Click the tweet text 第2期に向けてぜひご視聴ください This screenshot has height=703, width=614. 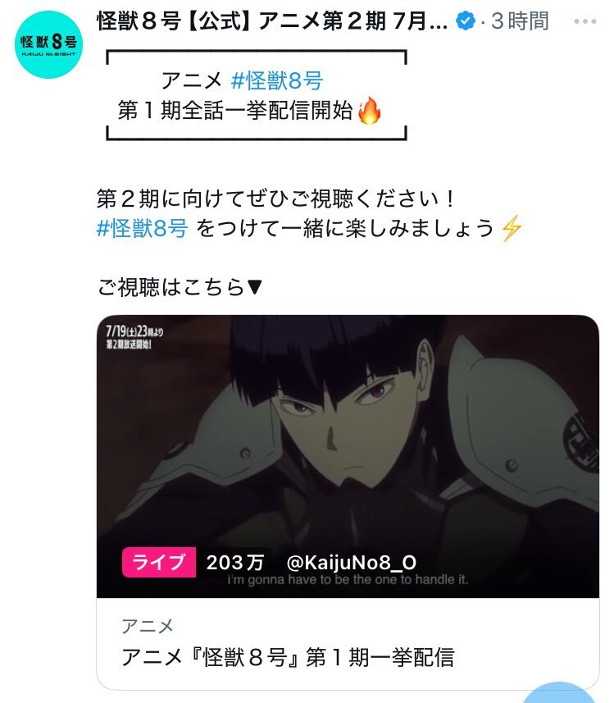(276, 199)
